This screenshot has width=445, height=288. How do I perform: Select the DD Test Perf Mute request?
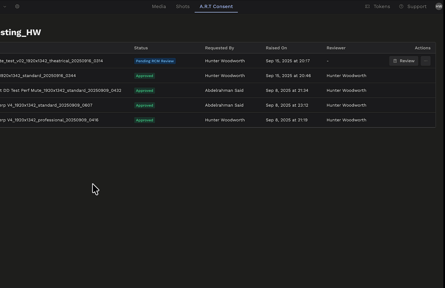61,90
